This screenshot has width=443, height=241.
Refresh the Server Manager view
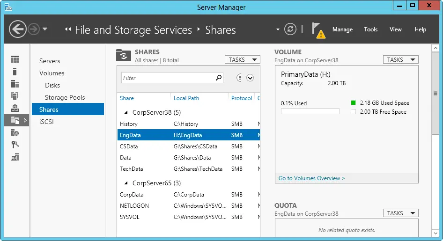click(x=290, y=29)
